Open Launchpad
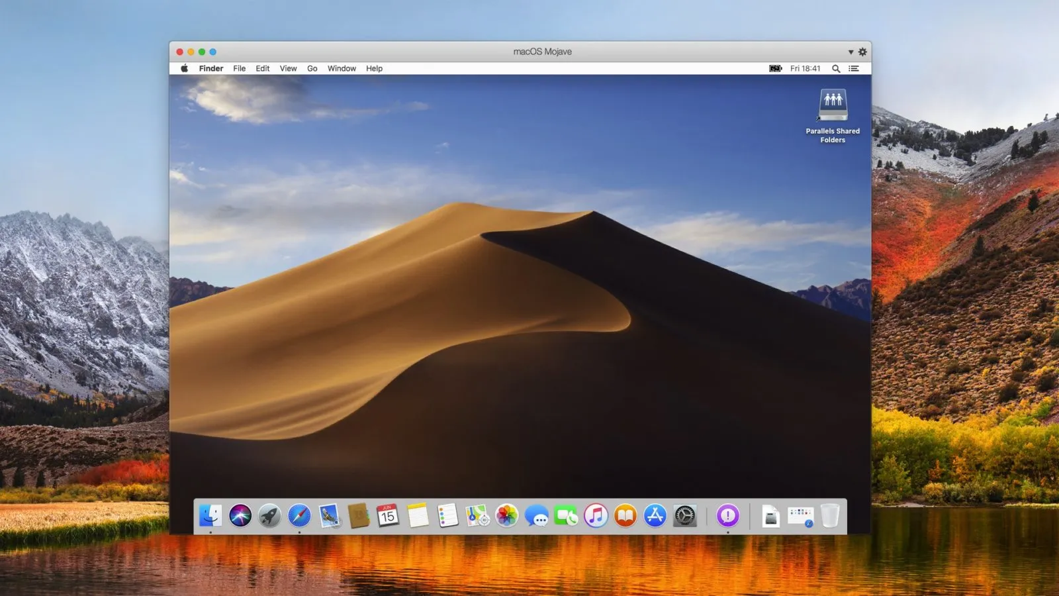Image resolution: width=1059 pixels, height=596 pixels. pos(269,515)
